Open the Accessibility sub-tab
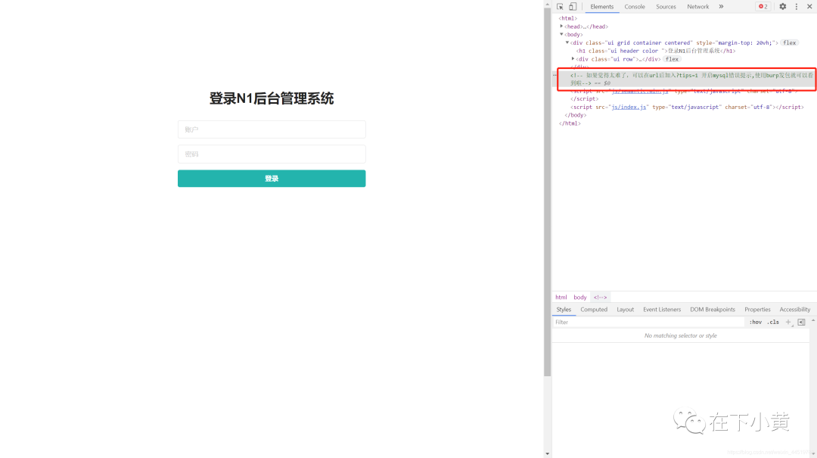The width and height of the screenshot is (817, 458). [x=794, y=310]
